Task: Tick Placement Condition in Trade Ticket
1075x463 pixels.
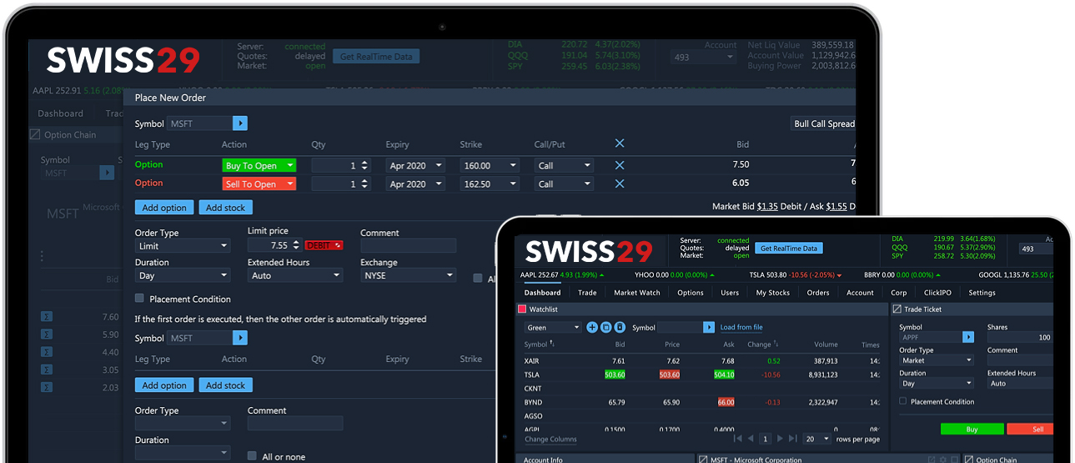Action: click(903, 401)
